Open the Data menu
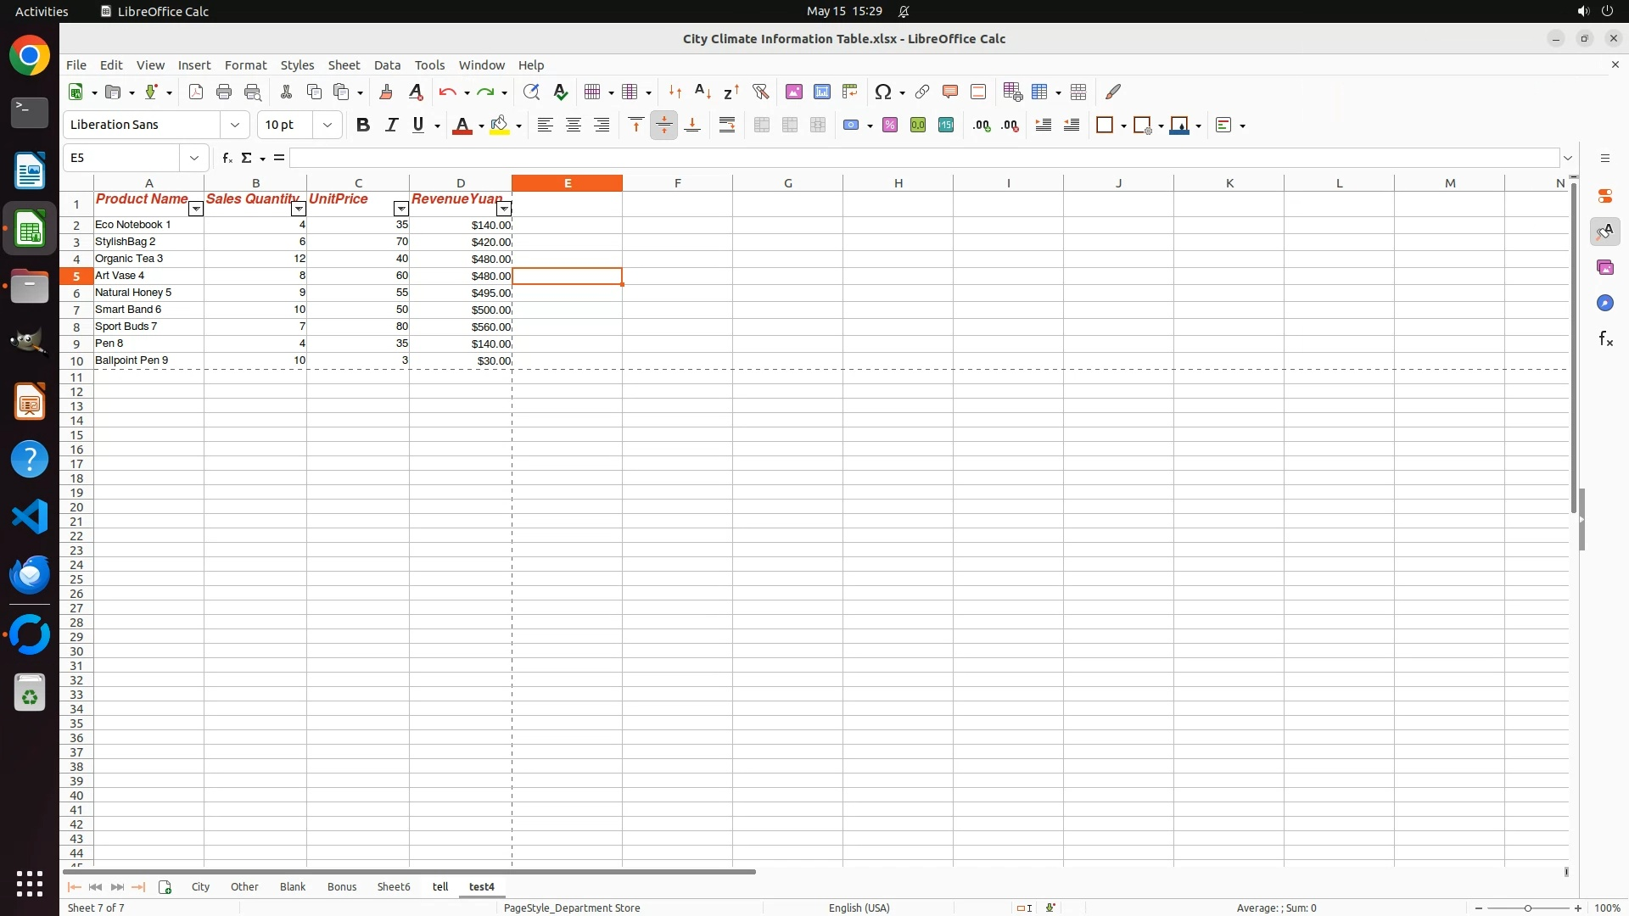The height and width of the screenshot is (916, 1629). 387,65
